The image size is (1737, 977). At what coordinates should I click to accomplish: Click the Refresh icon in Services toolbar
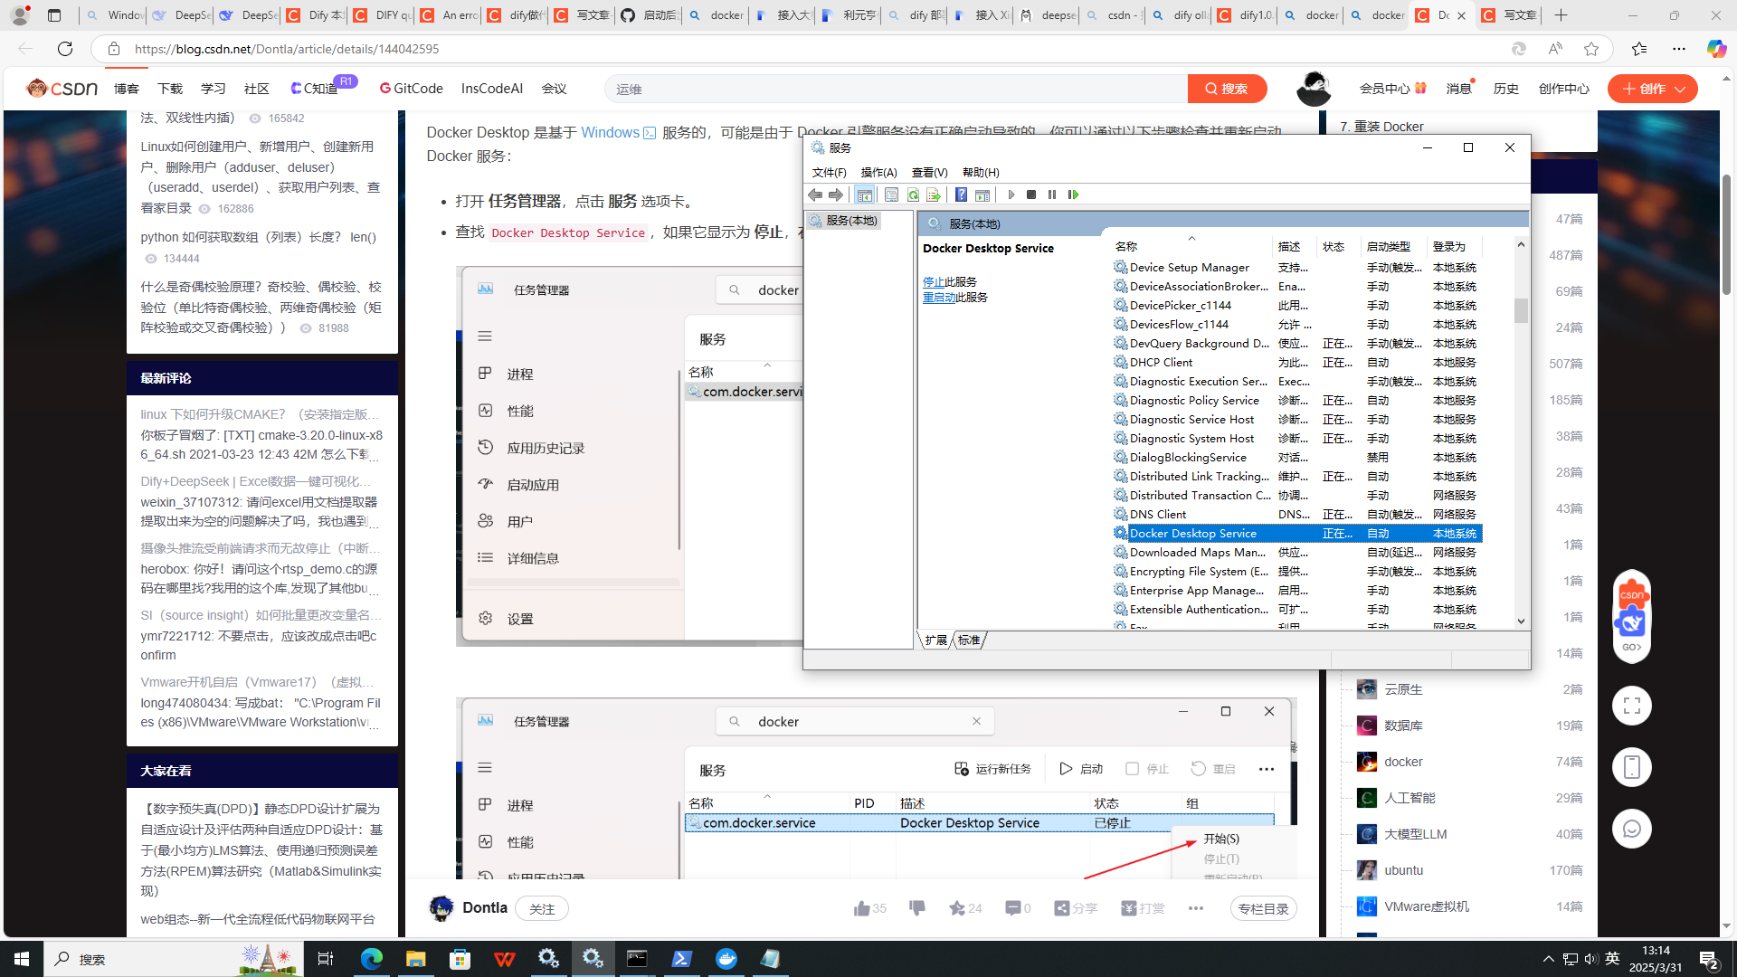[913, 194]
